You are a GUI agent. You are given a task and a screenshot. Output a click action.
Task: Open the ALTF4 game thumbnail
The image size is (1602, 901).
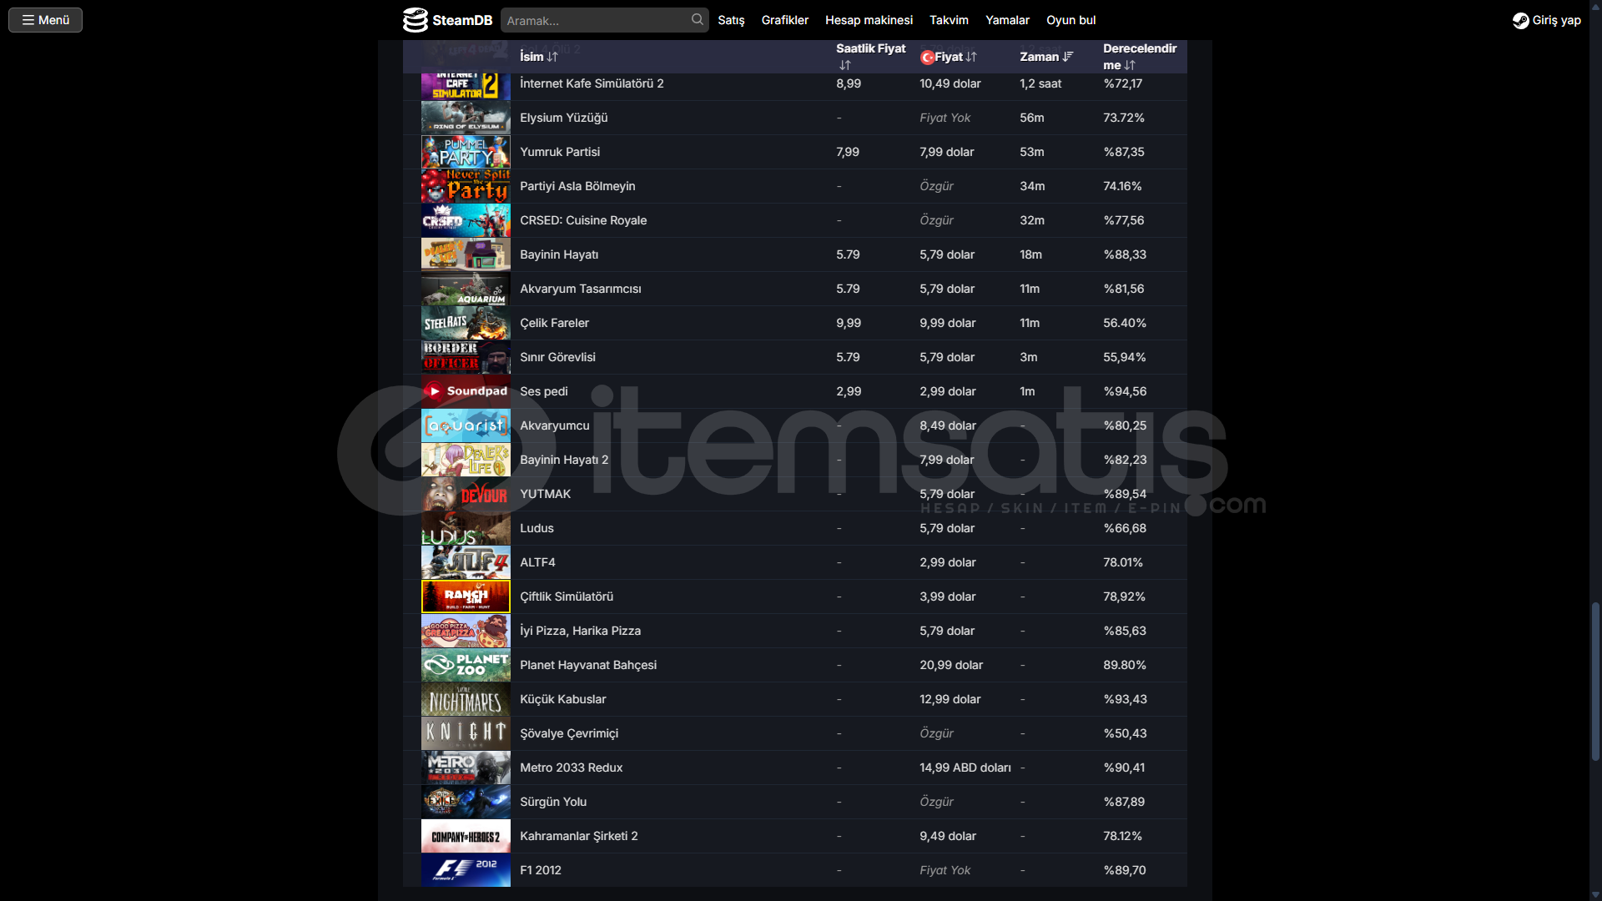tap(466, 562)
